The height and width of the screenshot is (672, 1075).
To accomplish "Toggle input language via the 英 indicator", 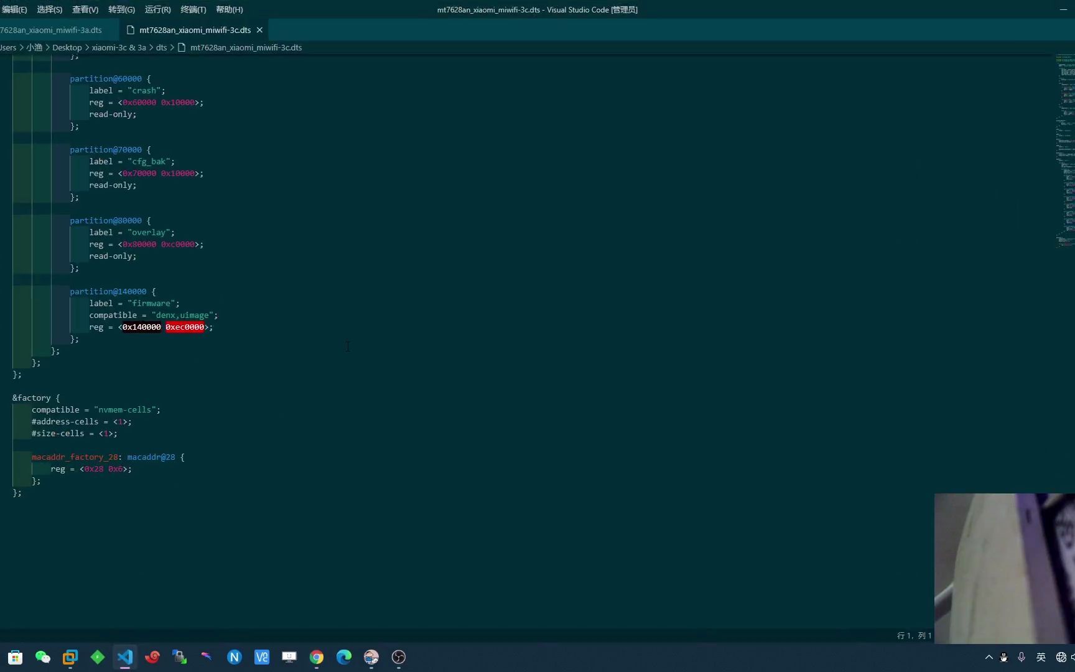I will (x=1041, y=658).
